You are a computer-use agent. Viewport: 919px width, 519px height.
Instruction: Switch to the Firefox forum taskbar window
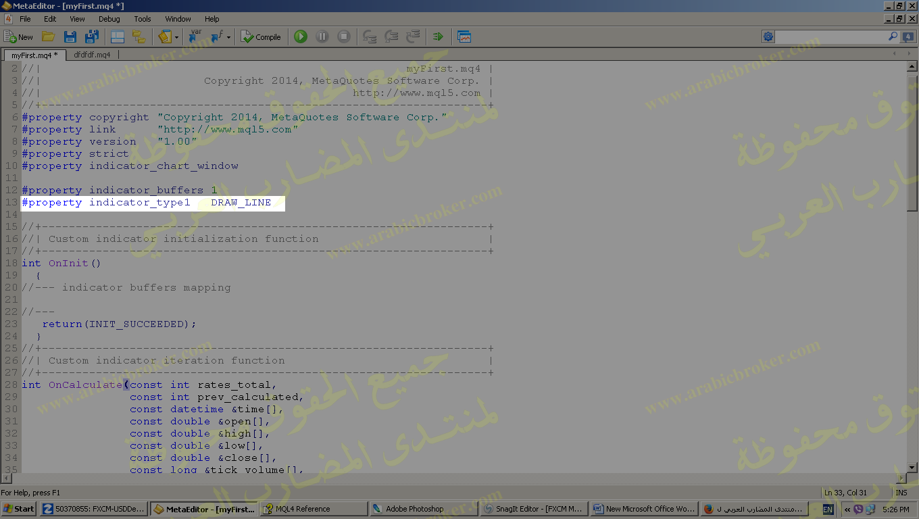tap(754, 509)
